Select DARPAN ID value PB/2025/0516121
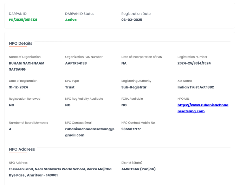This screenshot has height=185, width=239. tap(23, 20)
